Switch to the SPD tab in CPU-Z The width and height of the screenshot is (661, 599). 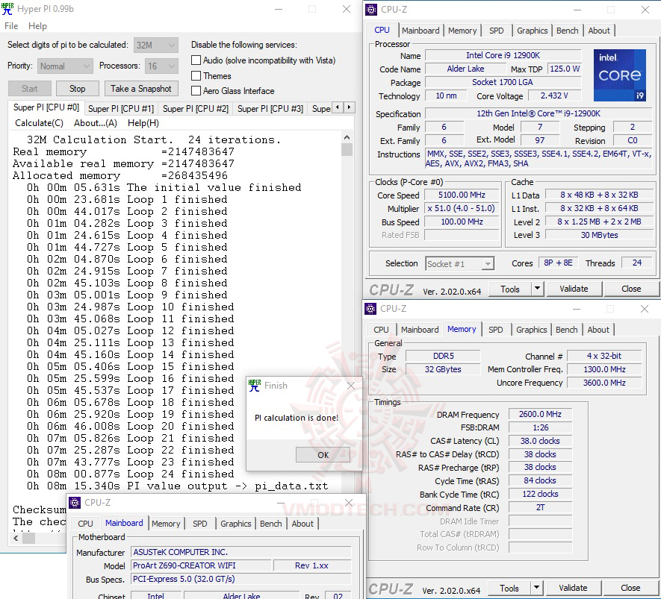pos(496,31)
